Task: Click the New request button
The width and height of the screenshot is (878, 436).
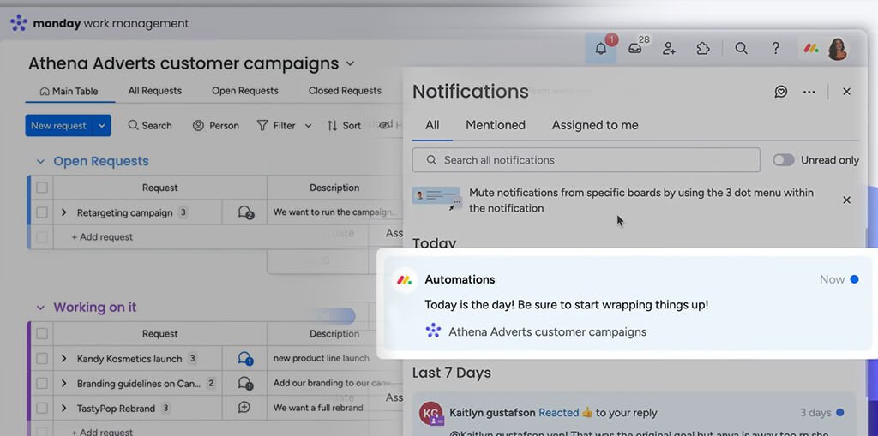Action: pos(59,125)
